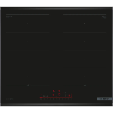Select power level 5 on the scale
This screenshot has height=113, width=113.
click(60, 99)
